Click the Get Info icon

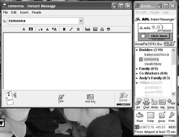tap(90, 99)
